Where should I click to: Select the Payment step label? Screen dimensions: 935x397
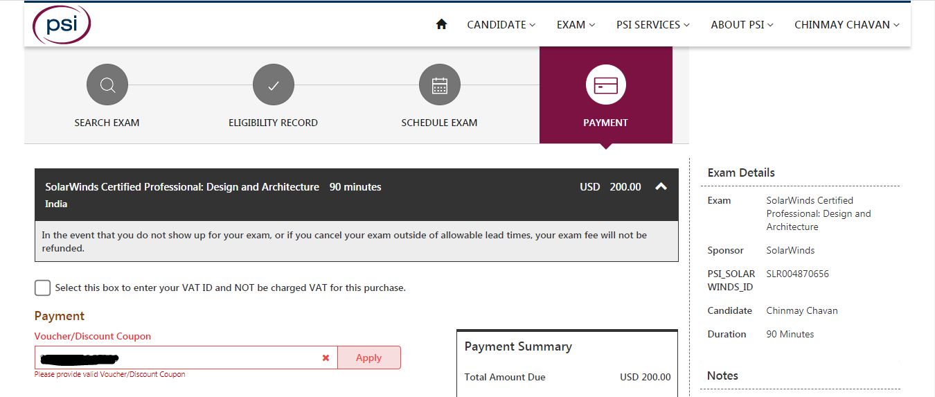(x=605, y=123)
